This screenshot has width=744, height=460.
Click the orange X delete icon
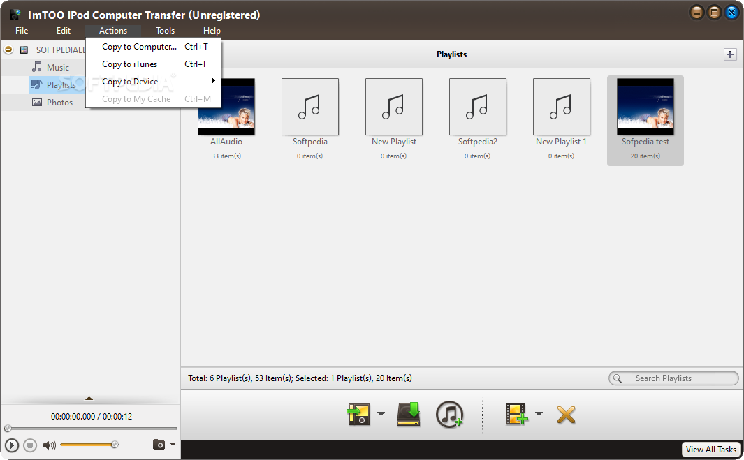[566, 415]
